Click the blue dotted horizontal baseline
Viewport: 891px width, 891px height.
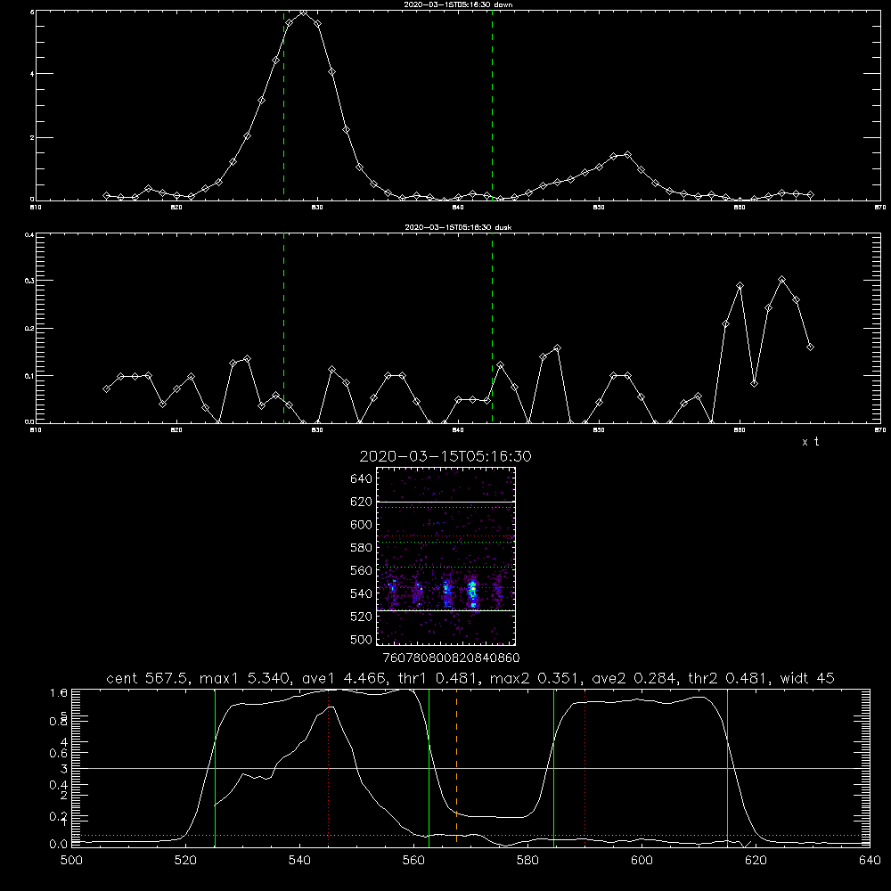click(x=470, y=836)
